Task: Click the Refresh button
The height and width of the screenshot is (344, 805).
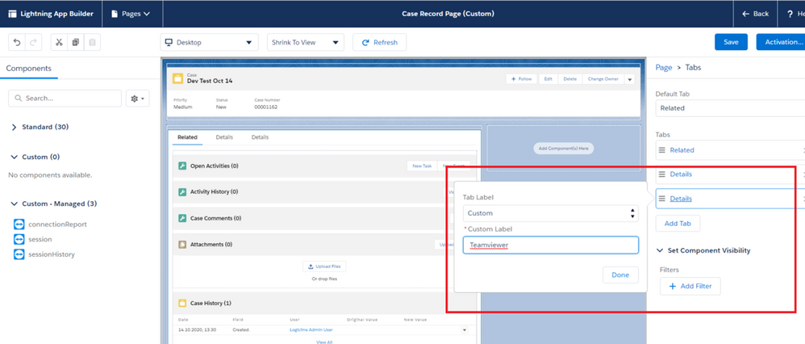Action: (379, 42)
